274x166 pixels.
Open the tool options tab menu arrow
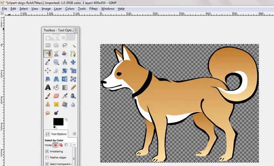point(75,134)
